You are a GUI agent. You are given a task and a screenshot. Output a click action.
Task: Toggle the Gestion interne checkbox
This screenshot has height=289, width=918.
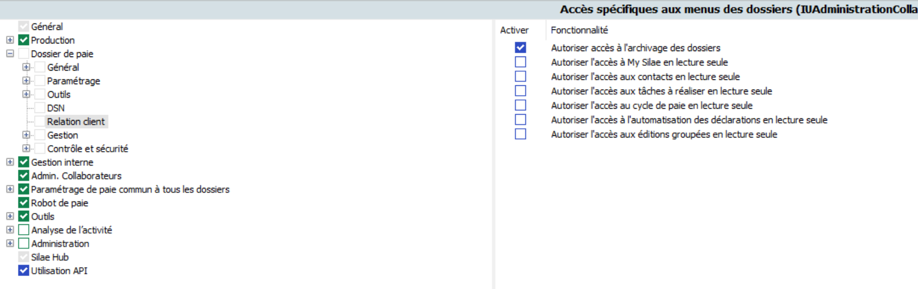23,162
